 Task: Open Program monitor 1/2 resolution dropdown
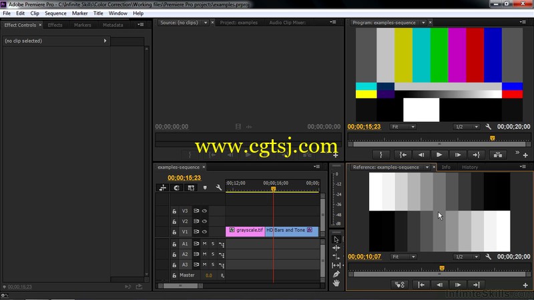click(467, 127)
